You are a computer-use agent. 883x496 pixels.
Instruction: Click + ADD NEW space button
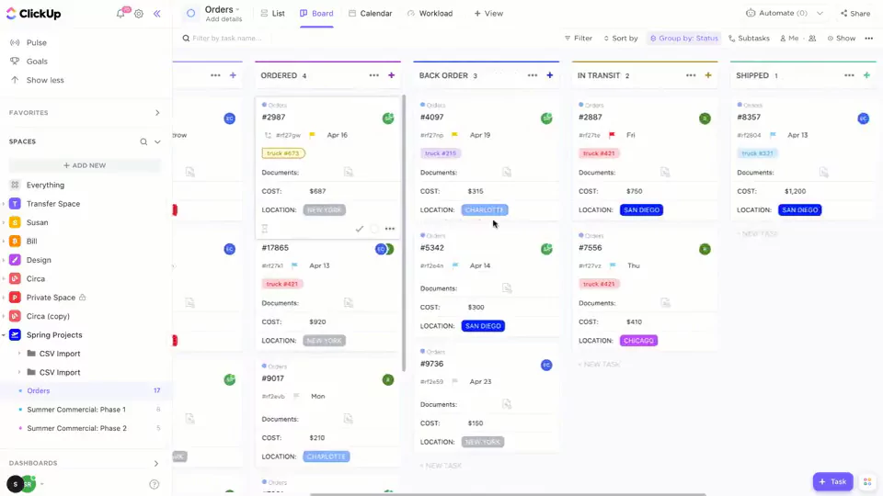(x=85, y=165)
